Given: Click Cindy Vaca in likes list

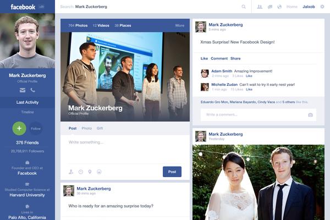Looking at the screenshot, I should (x=266, y=102).
